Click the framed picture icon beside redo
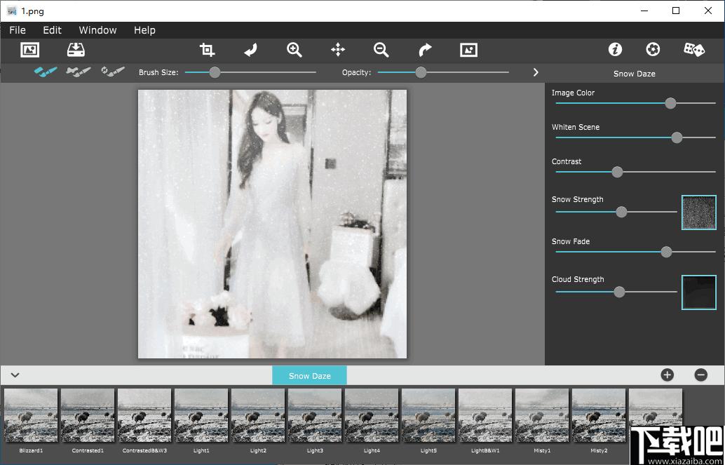The image size is (725, 465). pyautogui.click(x=469, y=50)
